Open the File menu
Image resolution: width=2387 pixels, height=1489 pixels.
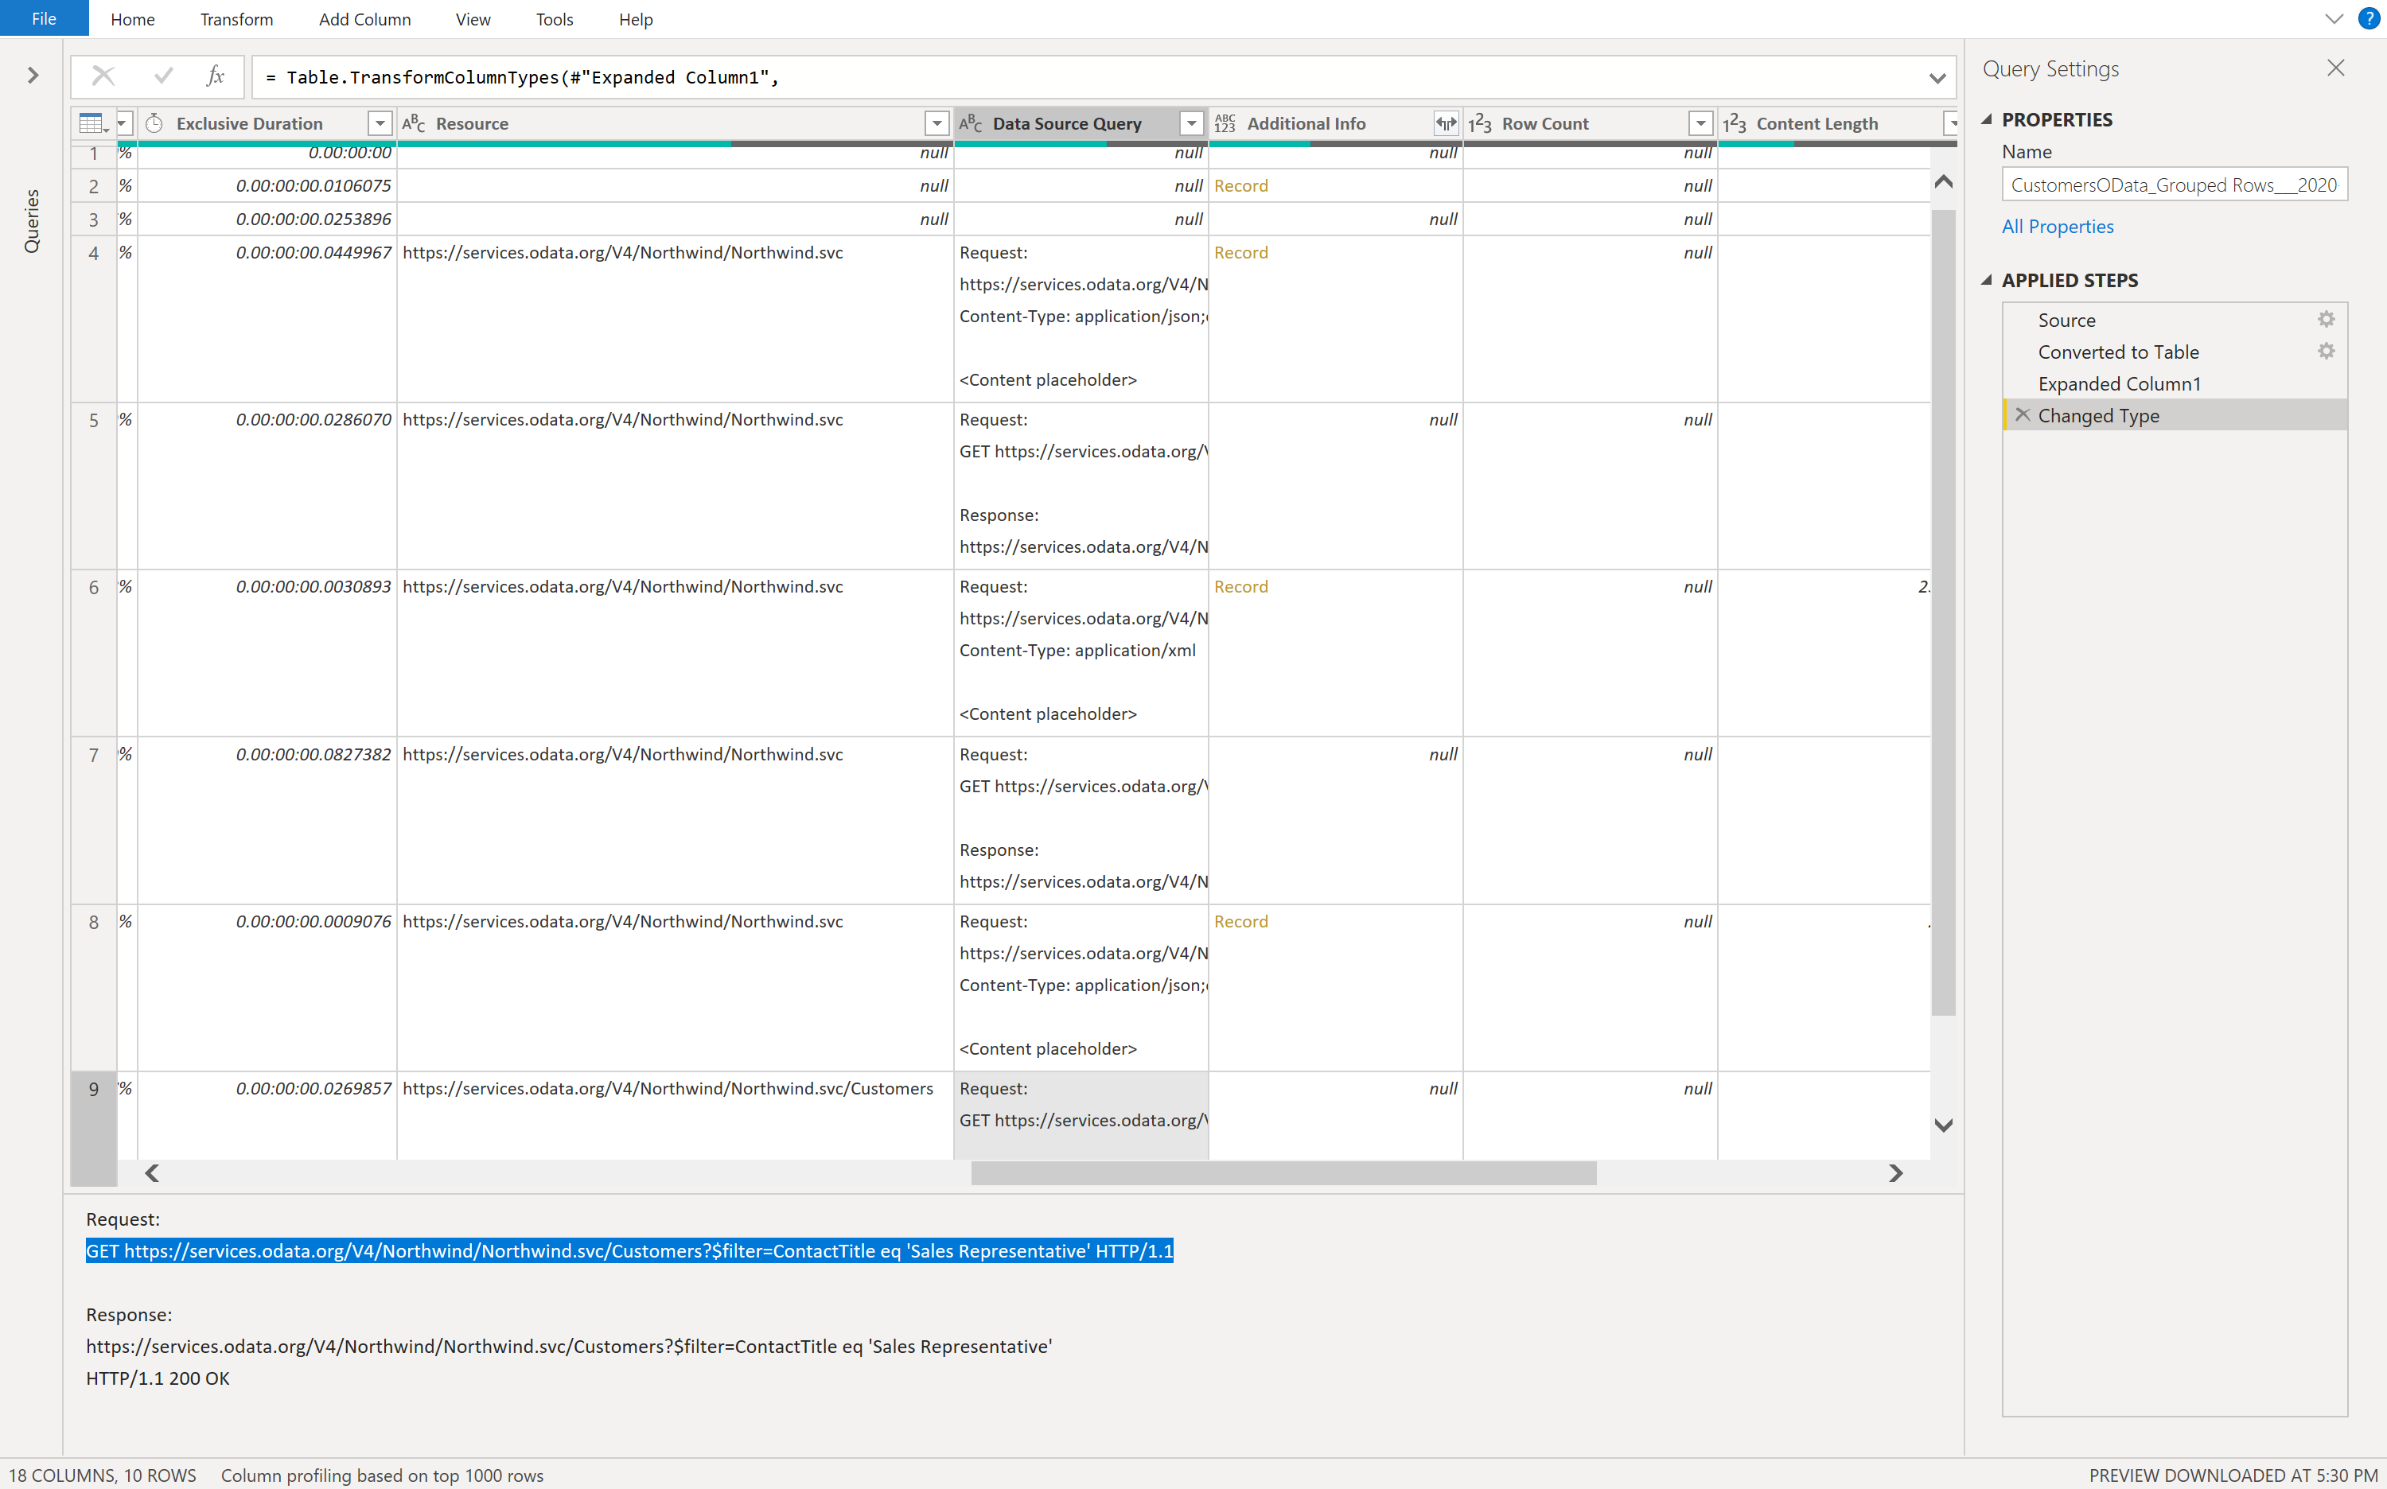(x=45, y=19)
